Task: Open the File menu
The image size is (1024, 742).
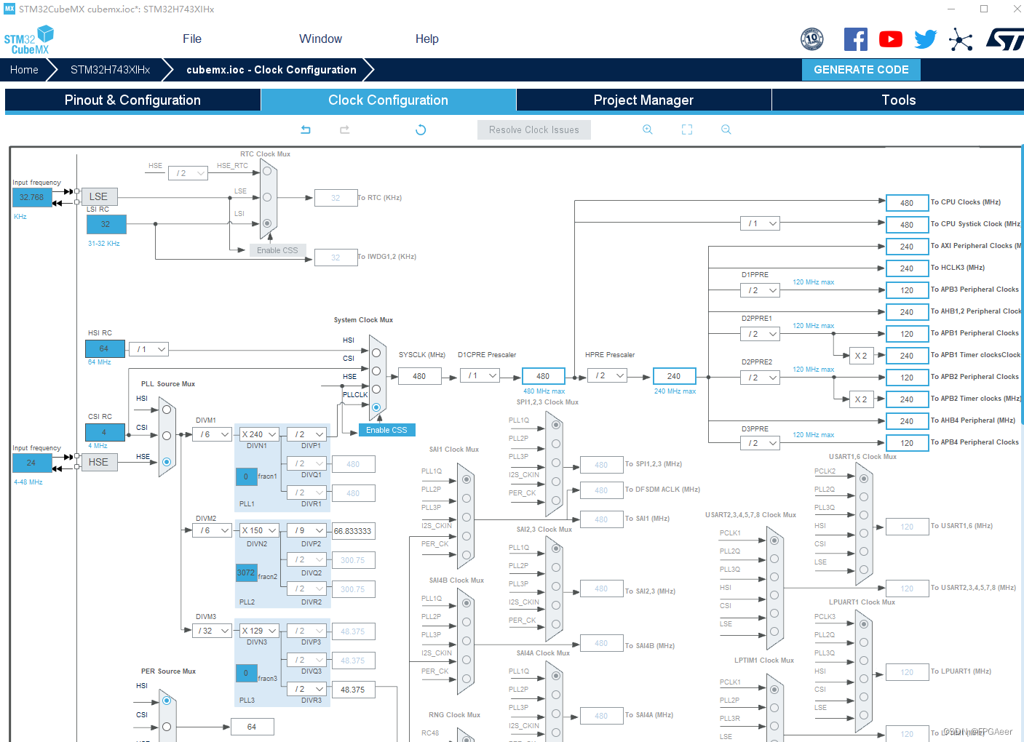Action: [192, 39]
